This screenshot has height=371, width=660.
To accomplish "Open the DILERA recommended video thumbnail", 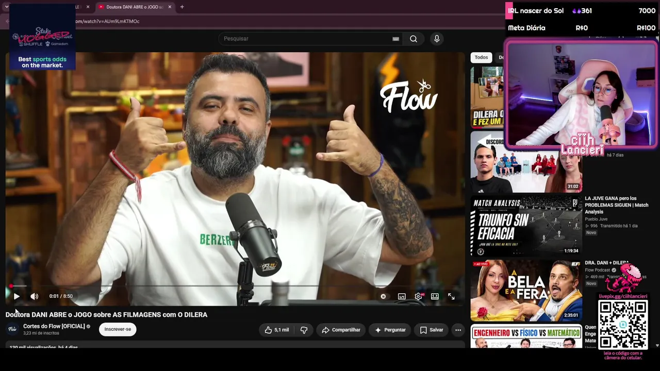I will point(487,97).
